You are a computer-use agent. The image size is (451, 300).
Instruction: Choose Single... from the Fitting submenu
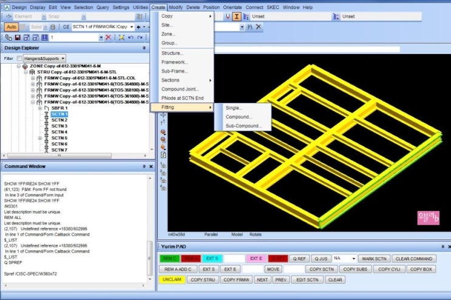point(243,108)
